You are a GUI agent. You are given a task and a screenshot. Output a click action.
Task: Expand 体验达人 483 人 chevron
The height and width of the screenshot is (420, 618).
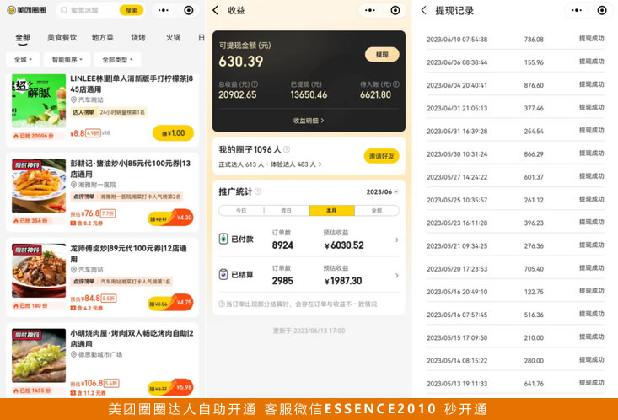tap(320, 164)
